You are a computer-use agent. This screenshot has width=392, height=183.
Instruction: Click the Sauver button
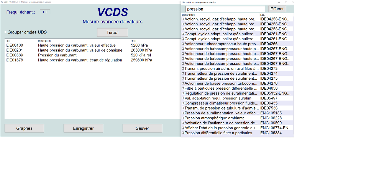click(142, 128)
